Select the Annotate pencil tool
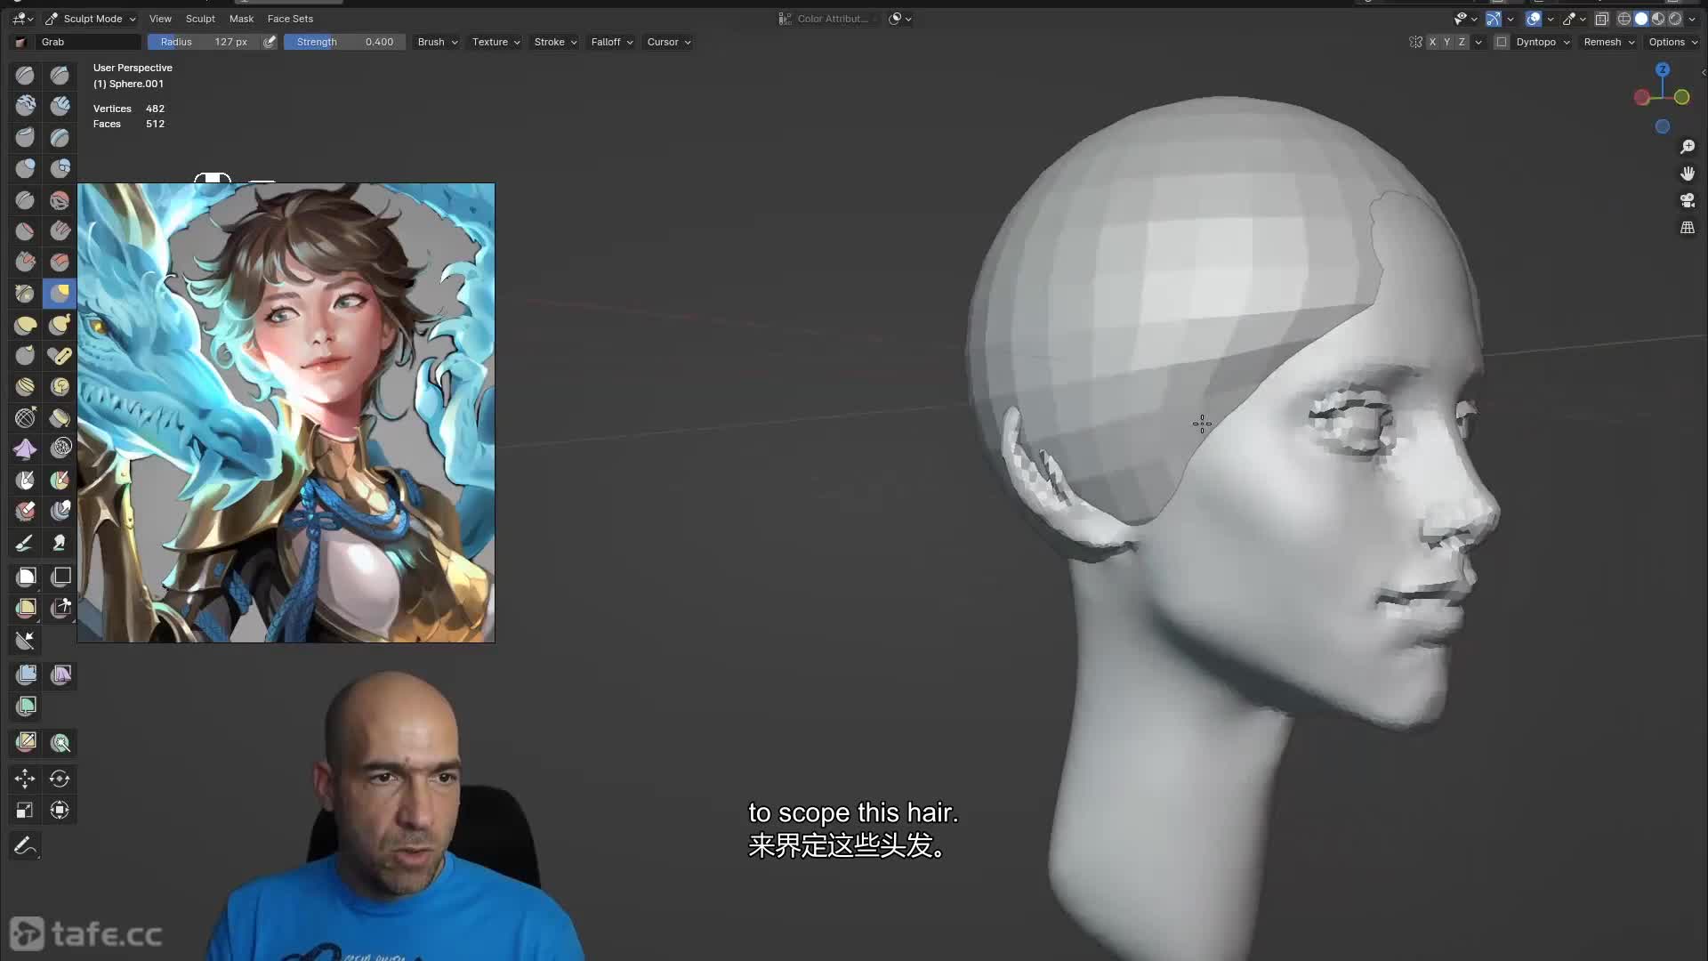1708x961 pixels. tap(25, 846)
